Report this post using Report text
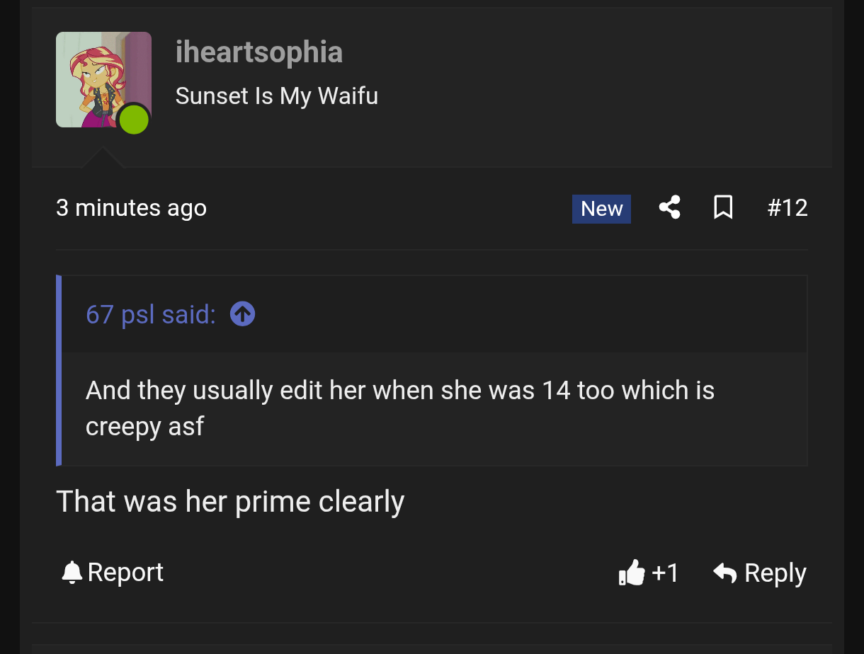The image size is (864, 654). pyautogui.click(x=125, y=572)
